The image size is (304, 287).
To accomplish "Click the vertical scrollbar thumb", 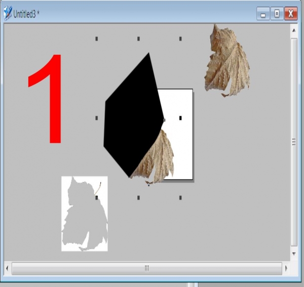I will tap(294, 142).
